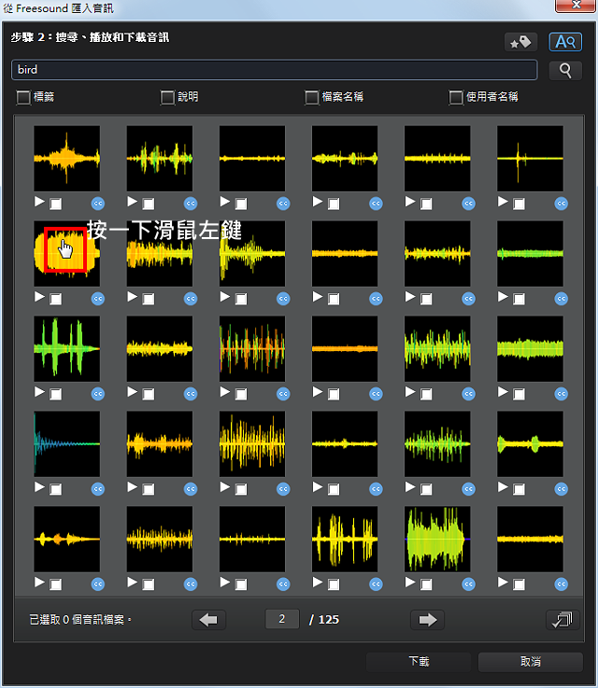Image resolution: width=598 pixels, height=688 pixels.
Task: Go to previous page with left arrow
Action: (x=208, y=620)
